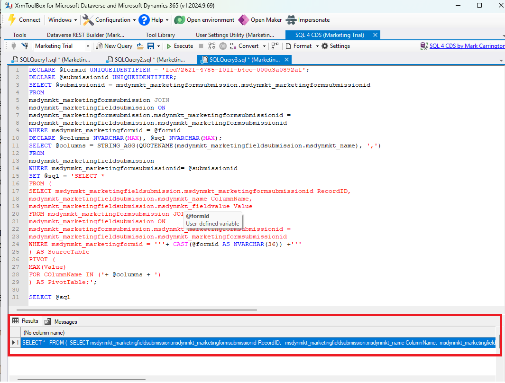Screen dimensions: 505x383
Task: Select the Messages tab
Action: [x=61, y=321]
